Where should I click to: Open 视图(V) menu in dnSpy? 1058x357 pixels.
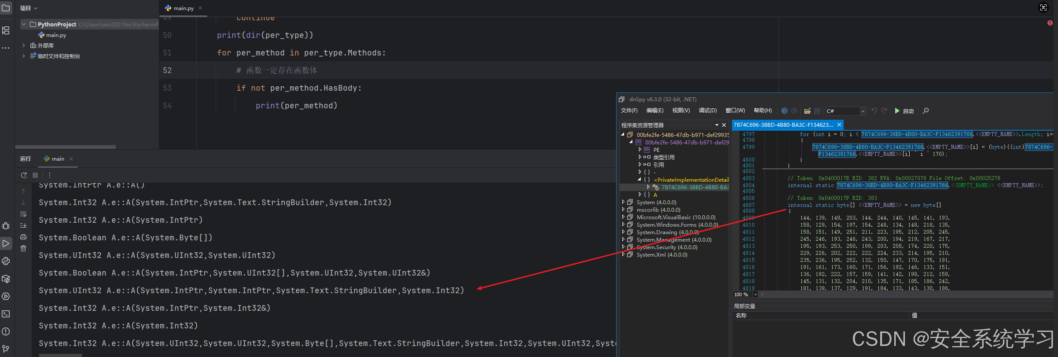point(681,110)
